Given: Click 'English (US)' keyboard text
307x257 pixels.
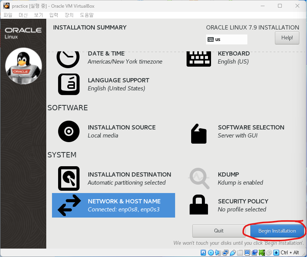Looking at the screenshot, I should coord(233,62).
